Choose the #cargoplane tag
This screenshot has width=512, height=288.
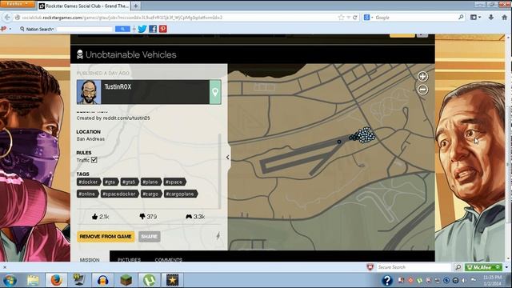click(180, 194)
